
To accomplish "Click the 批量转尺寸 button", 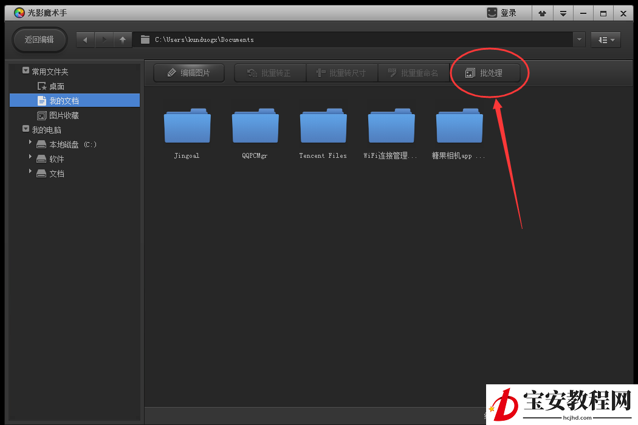I will coord(342,73).
